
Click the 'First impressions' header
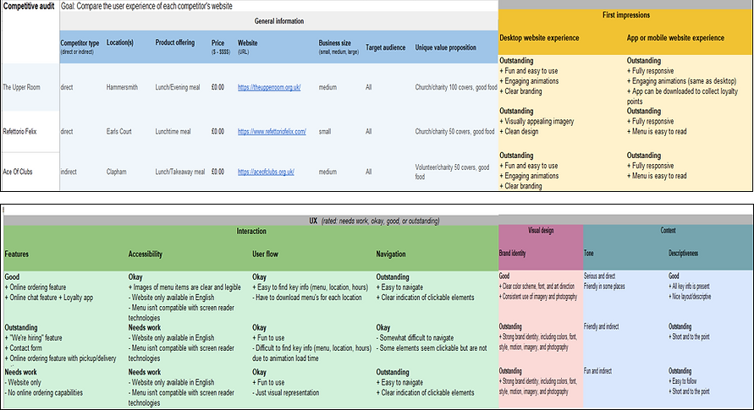click(x=626, y=15)
